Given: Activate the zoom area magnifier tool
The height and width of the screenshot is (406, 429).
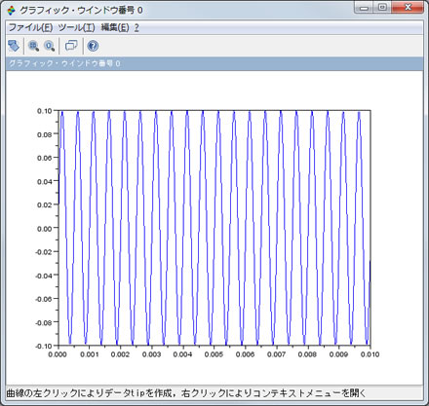Looking at the screenshot, I should 33,46.
